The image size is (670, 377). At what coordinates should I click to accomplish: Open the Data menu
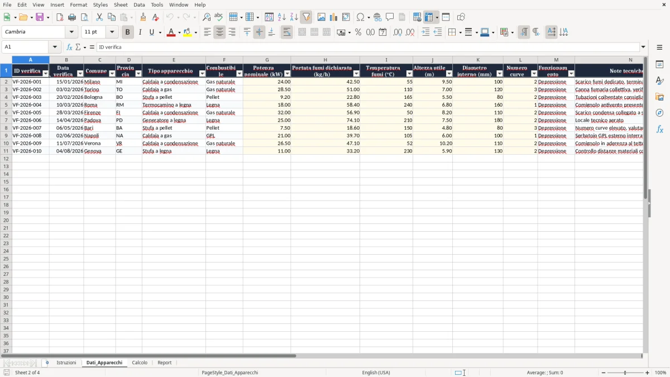click(x=139, y=4)
